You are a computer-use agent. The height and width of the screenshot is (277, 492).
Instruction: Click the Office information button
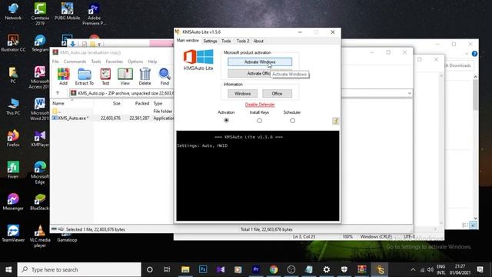pyautogui.click(x=277, y=94)
